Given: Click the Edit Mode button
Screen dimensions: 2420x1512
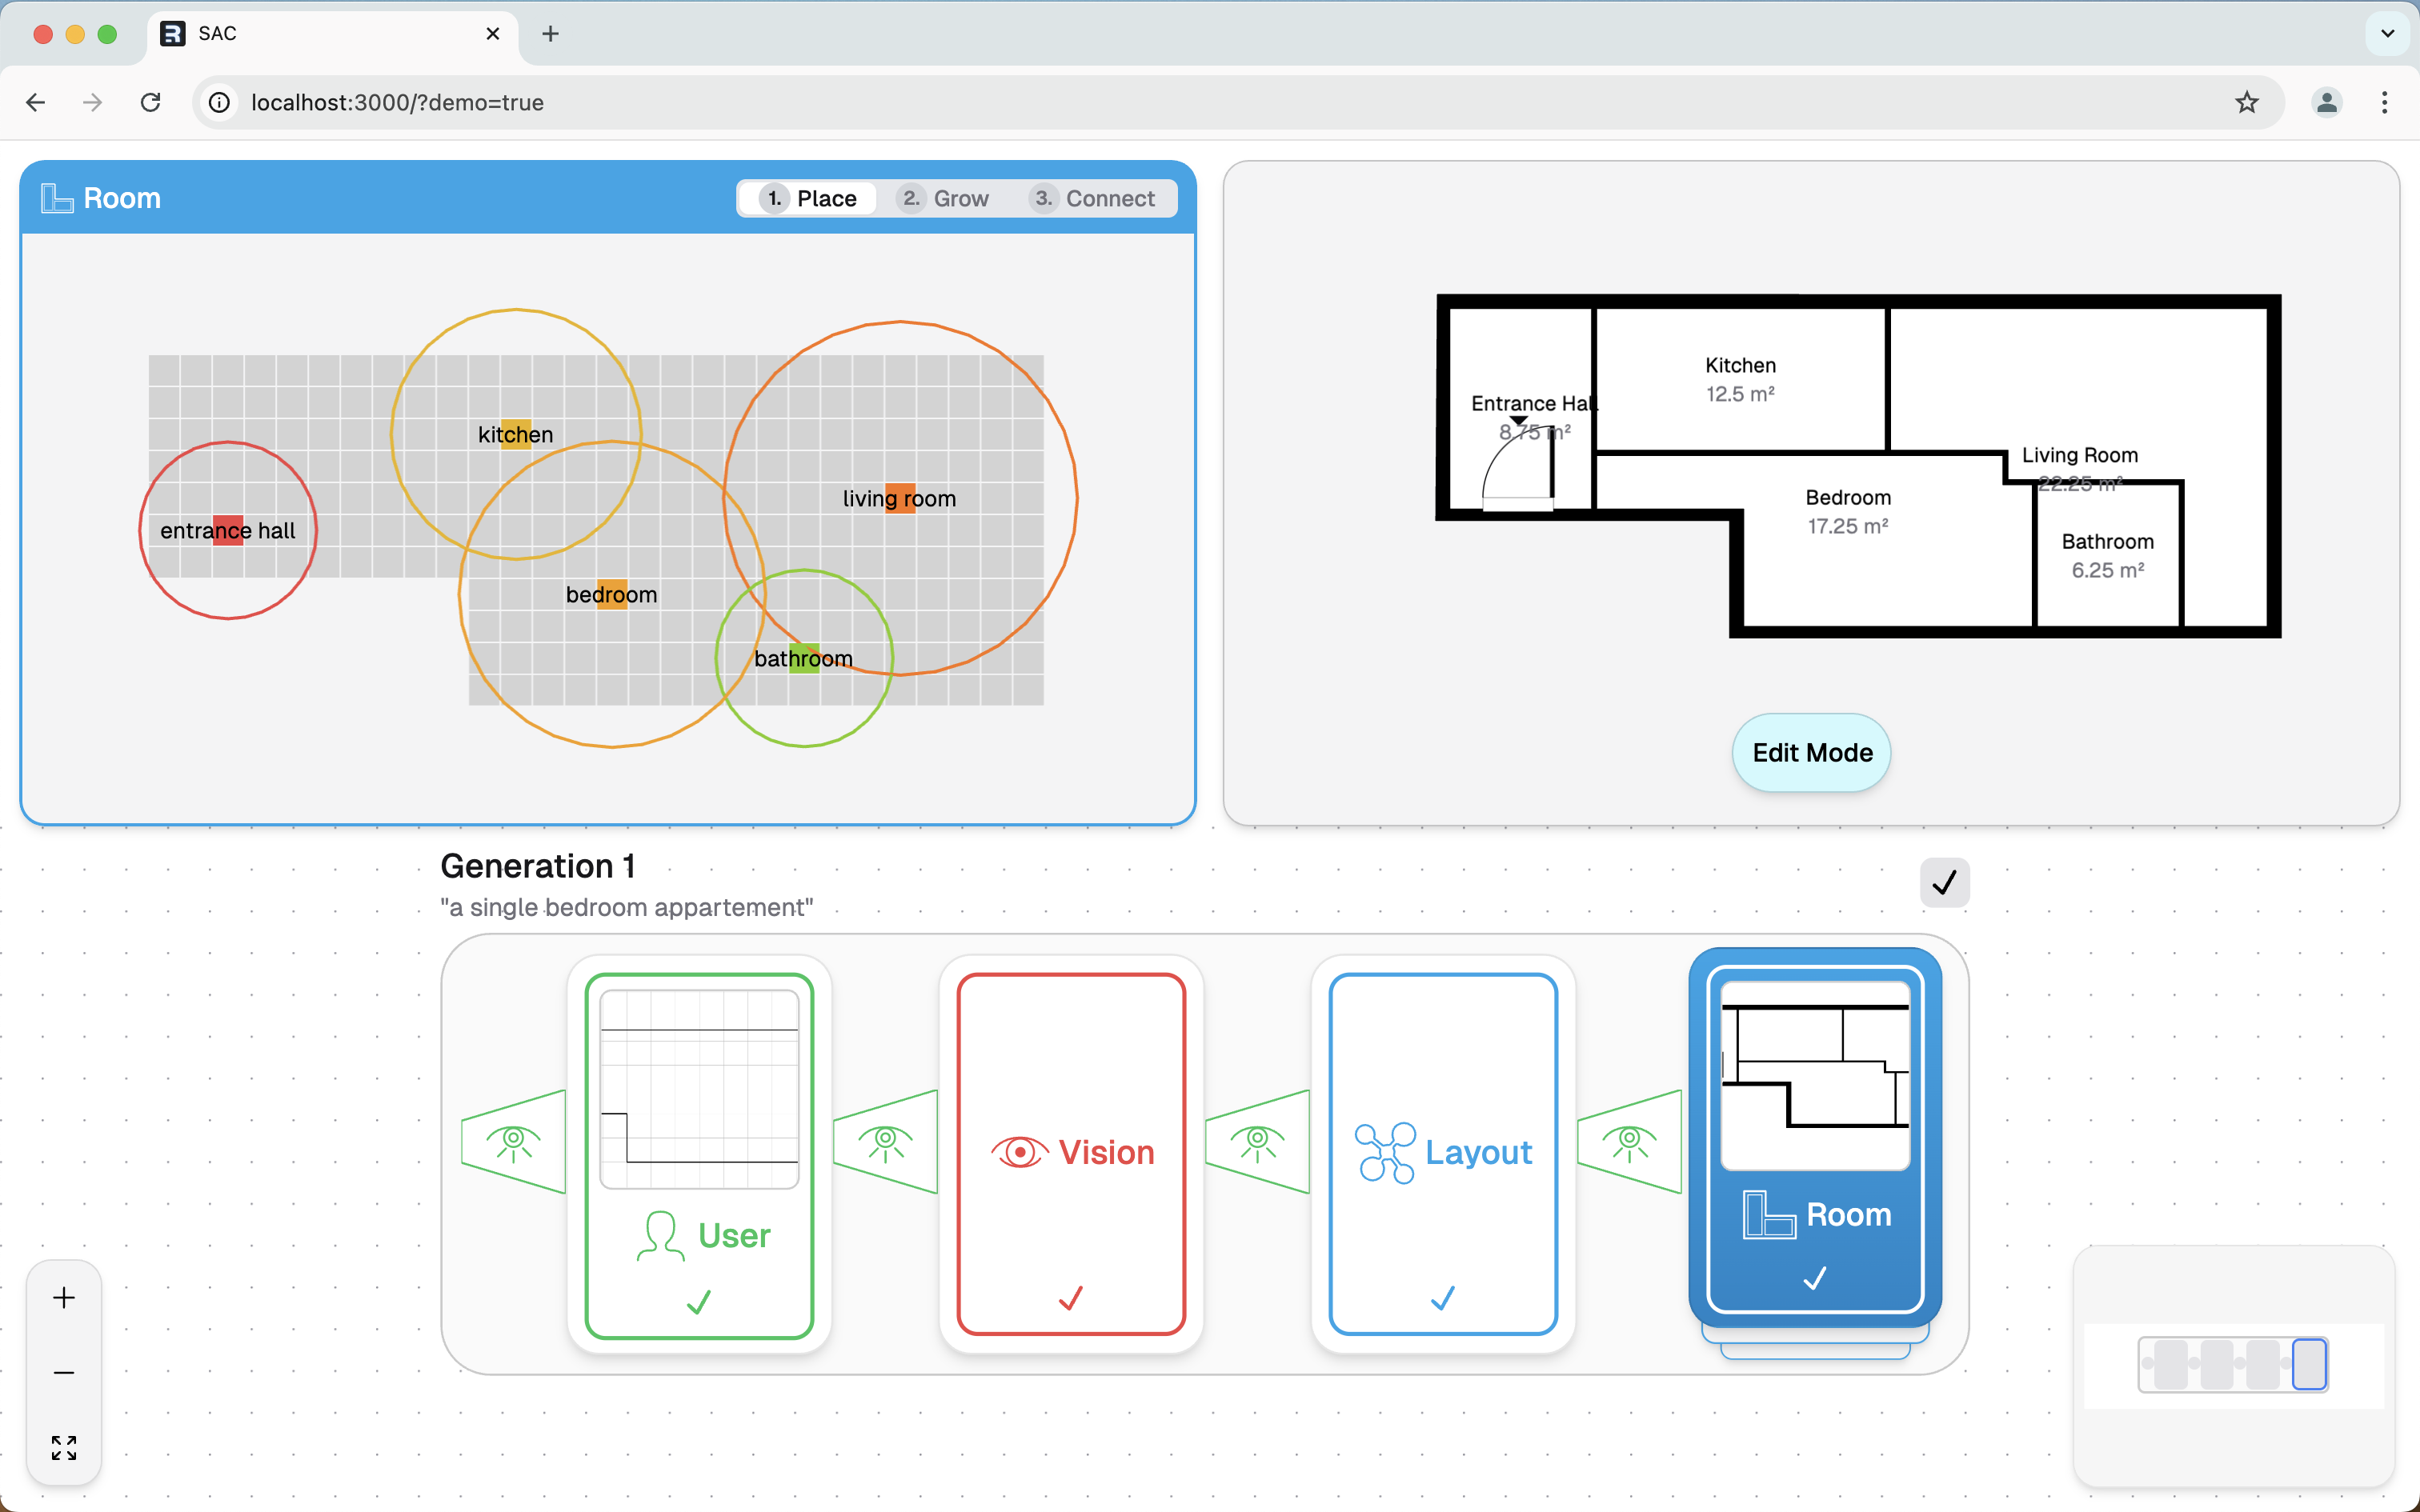Looking at the screenshot, I should (x=1811, y=753).
